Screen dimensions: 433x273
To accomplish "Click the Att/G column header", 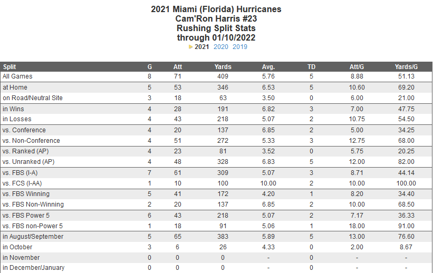I will [x=357, y=67].
